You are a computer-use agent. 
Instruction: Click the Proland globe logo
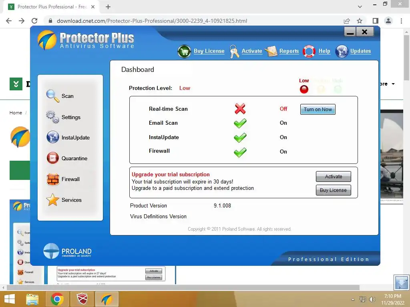tap(51, 251)
